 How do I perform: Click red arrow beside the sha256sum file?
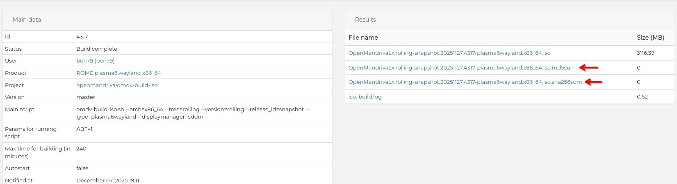[593, 82]
